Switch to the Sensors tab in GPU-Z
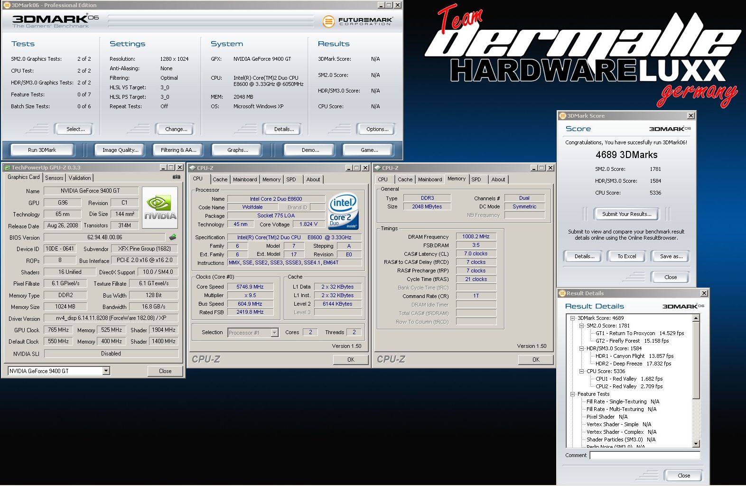The image size is (746, 486). pos(54,178)
